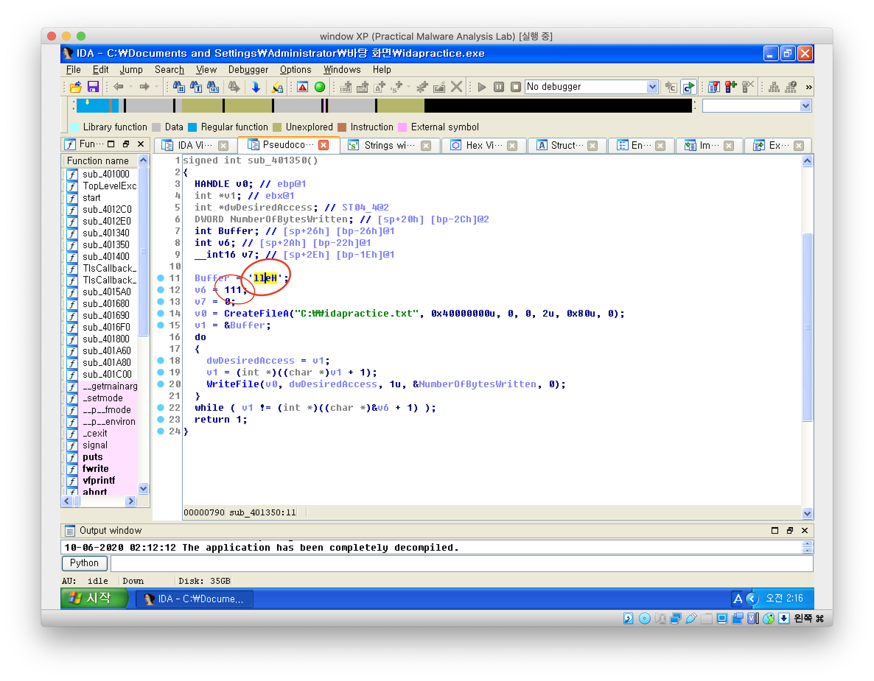Click WriteFile call in pseudocode
The height and width of the screenshot is (681, 874).
point(233,384)
